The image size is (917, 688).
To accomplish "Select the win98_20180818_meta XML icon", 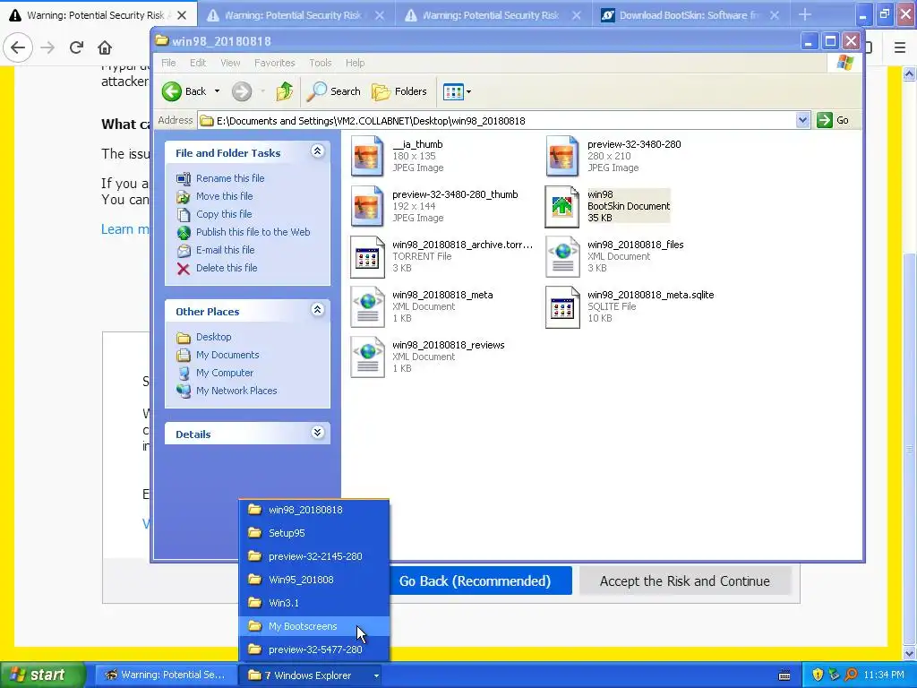I will [x=367, y=306].
